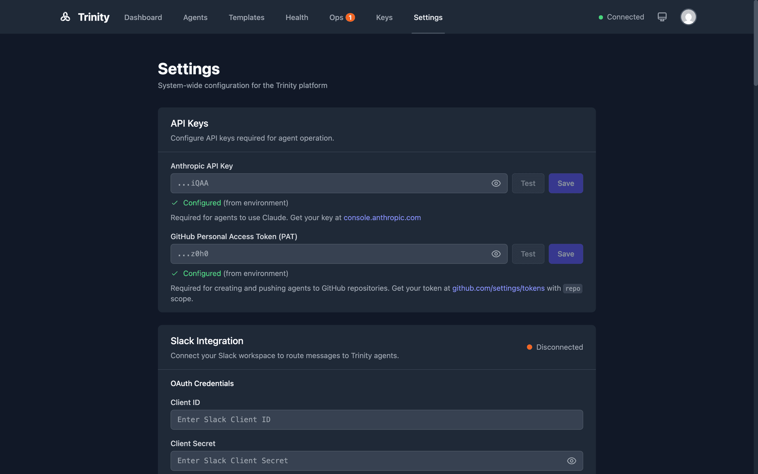The height and width of the screenshot is (474, 758).
Task: Test the GitHub Personal Access Token
Action: [528, 254]
